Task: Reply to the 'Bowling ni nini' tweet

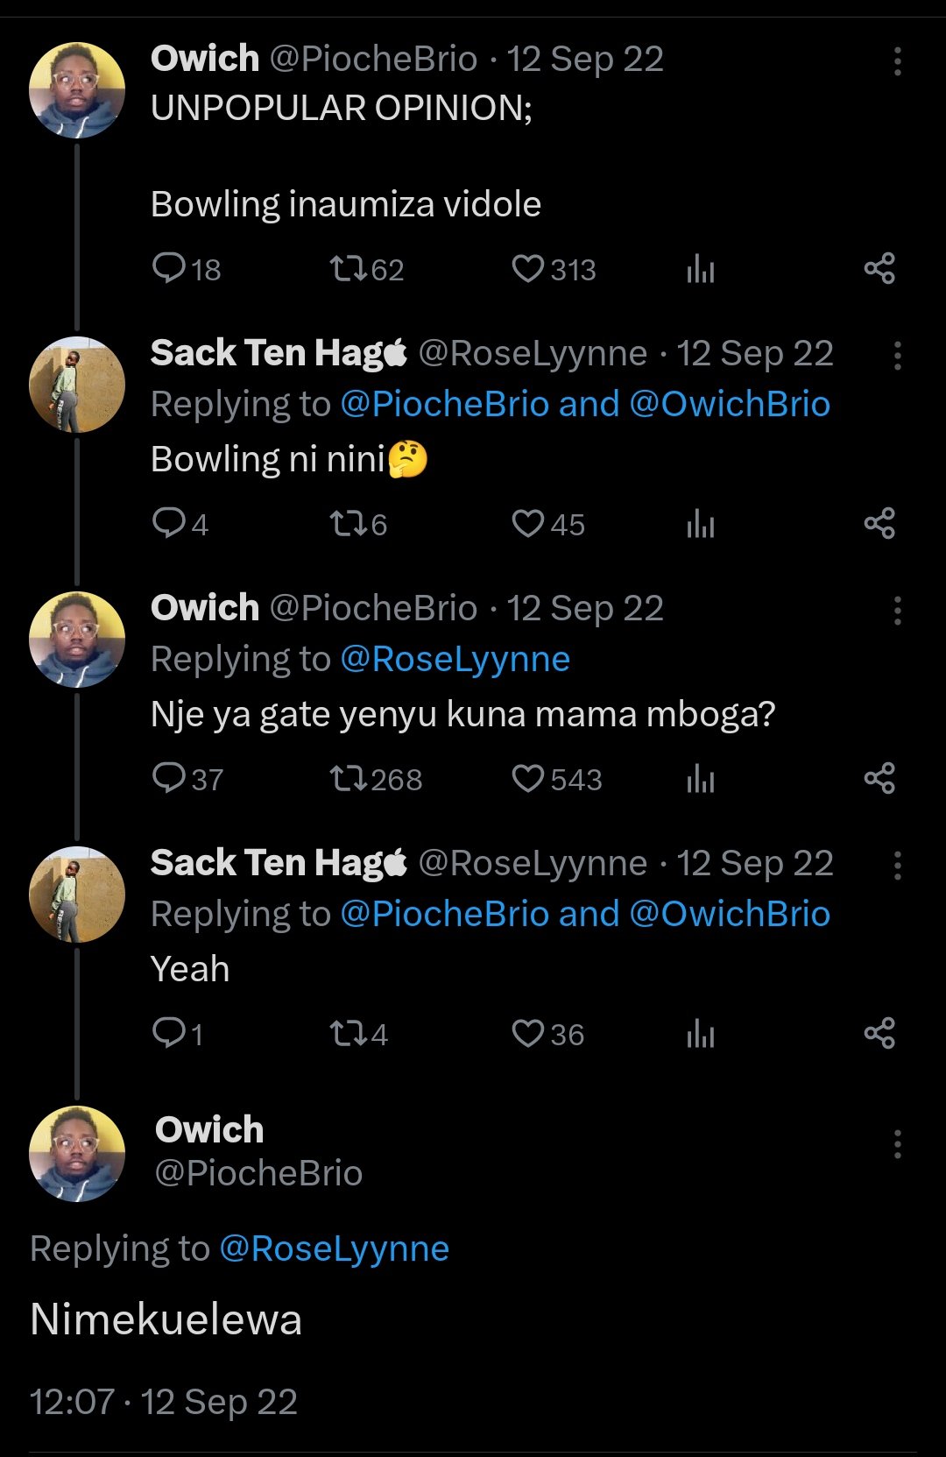Action: point(167,523)
